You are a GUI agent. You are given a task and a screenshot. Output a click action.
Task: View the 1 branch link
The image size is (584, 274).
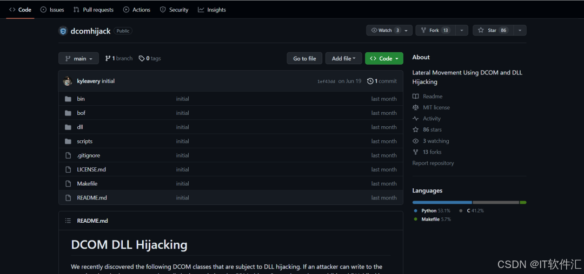pyautogui.click(x=119, y=58)
